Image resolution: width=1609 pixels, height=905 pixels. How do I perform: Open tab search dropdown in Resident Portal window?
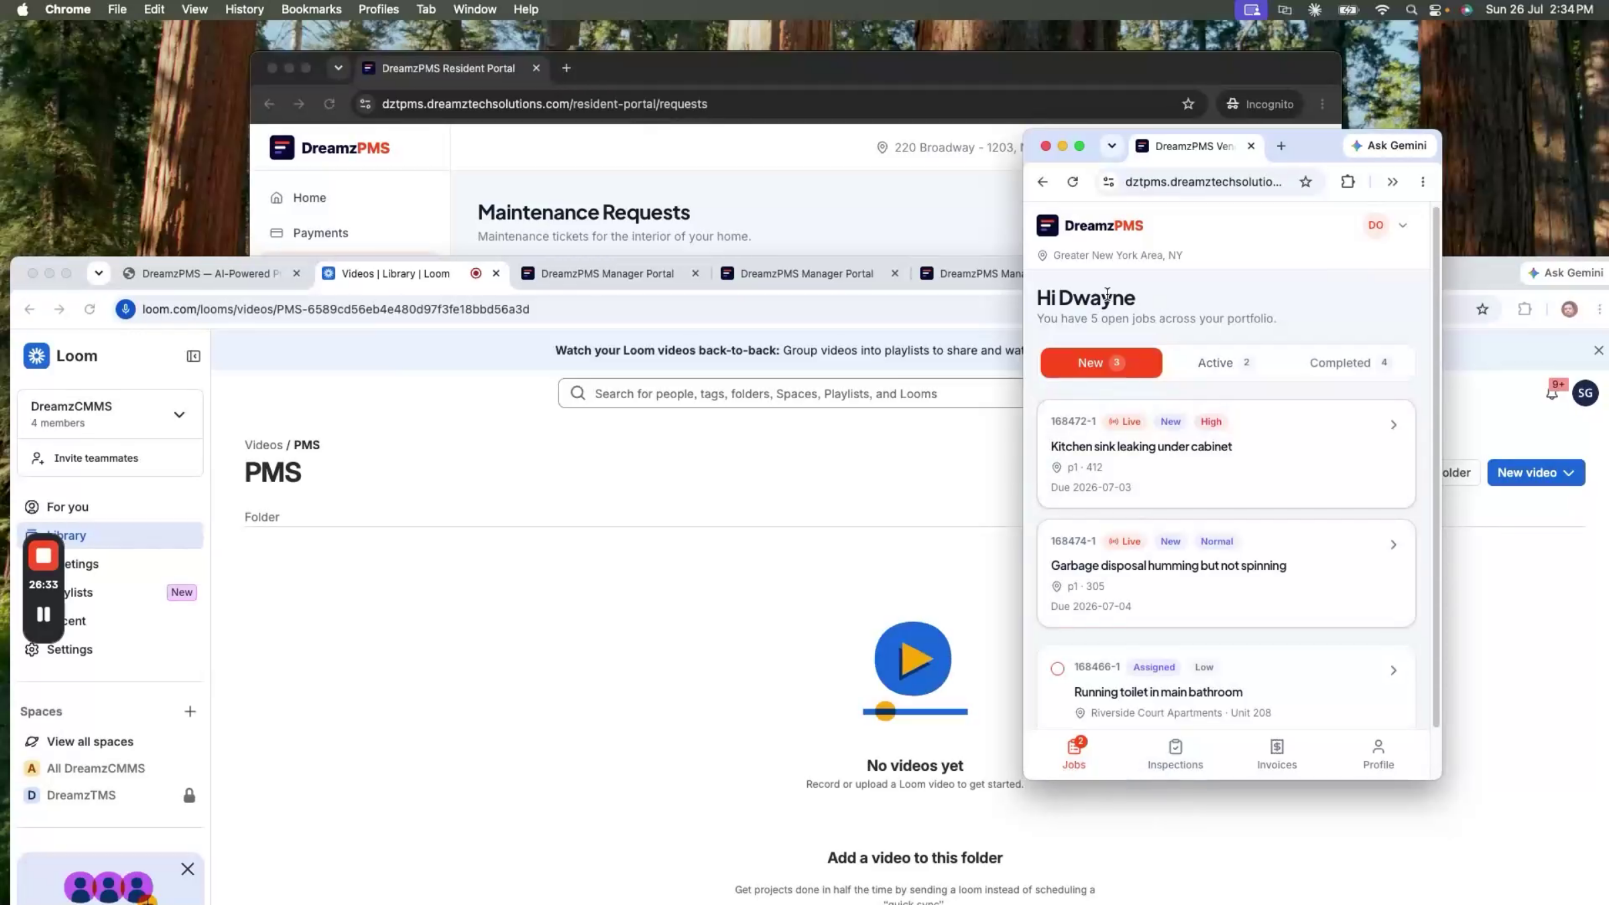pyautogui.click(x=338, y=68)
